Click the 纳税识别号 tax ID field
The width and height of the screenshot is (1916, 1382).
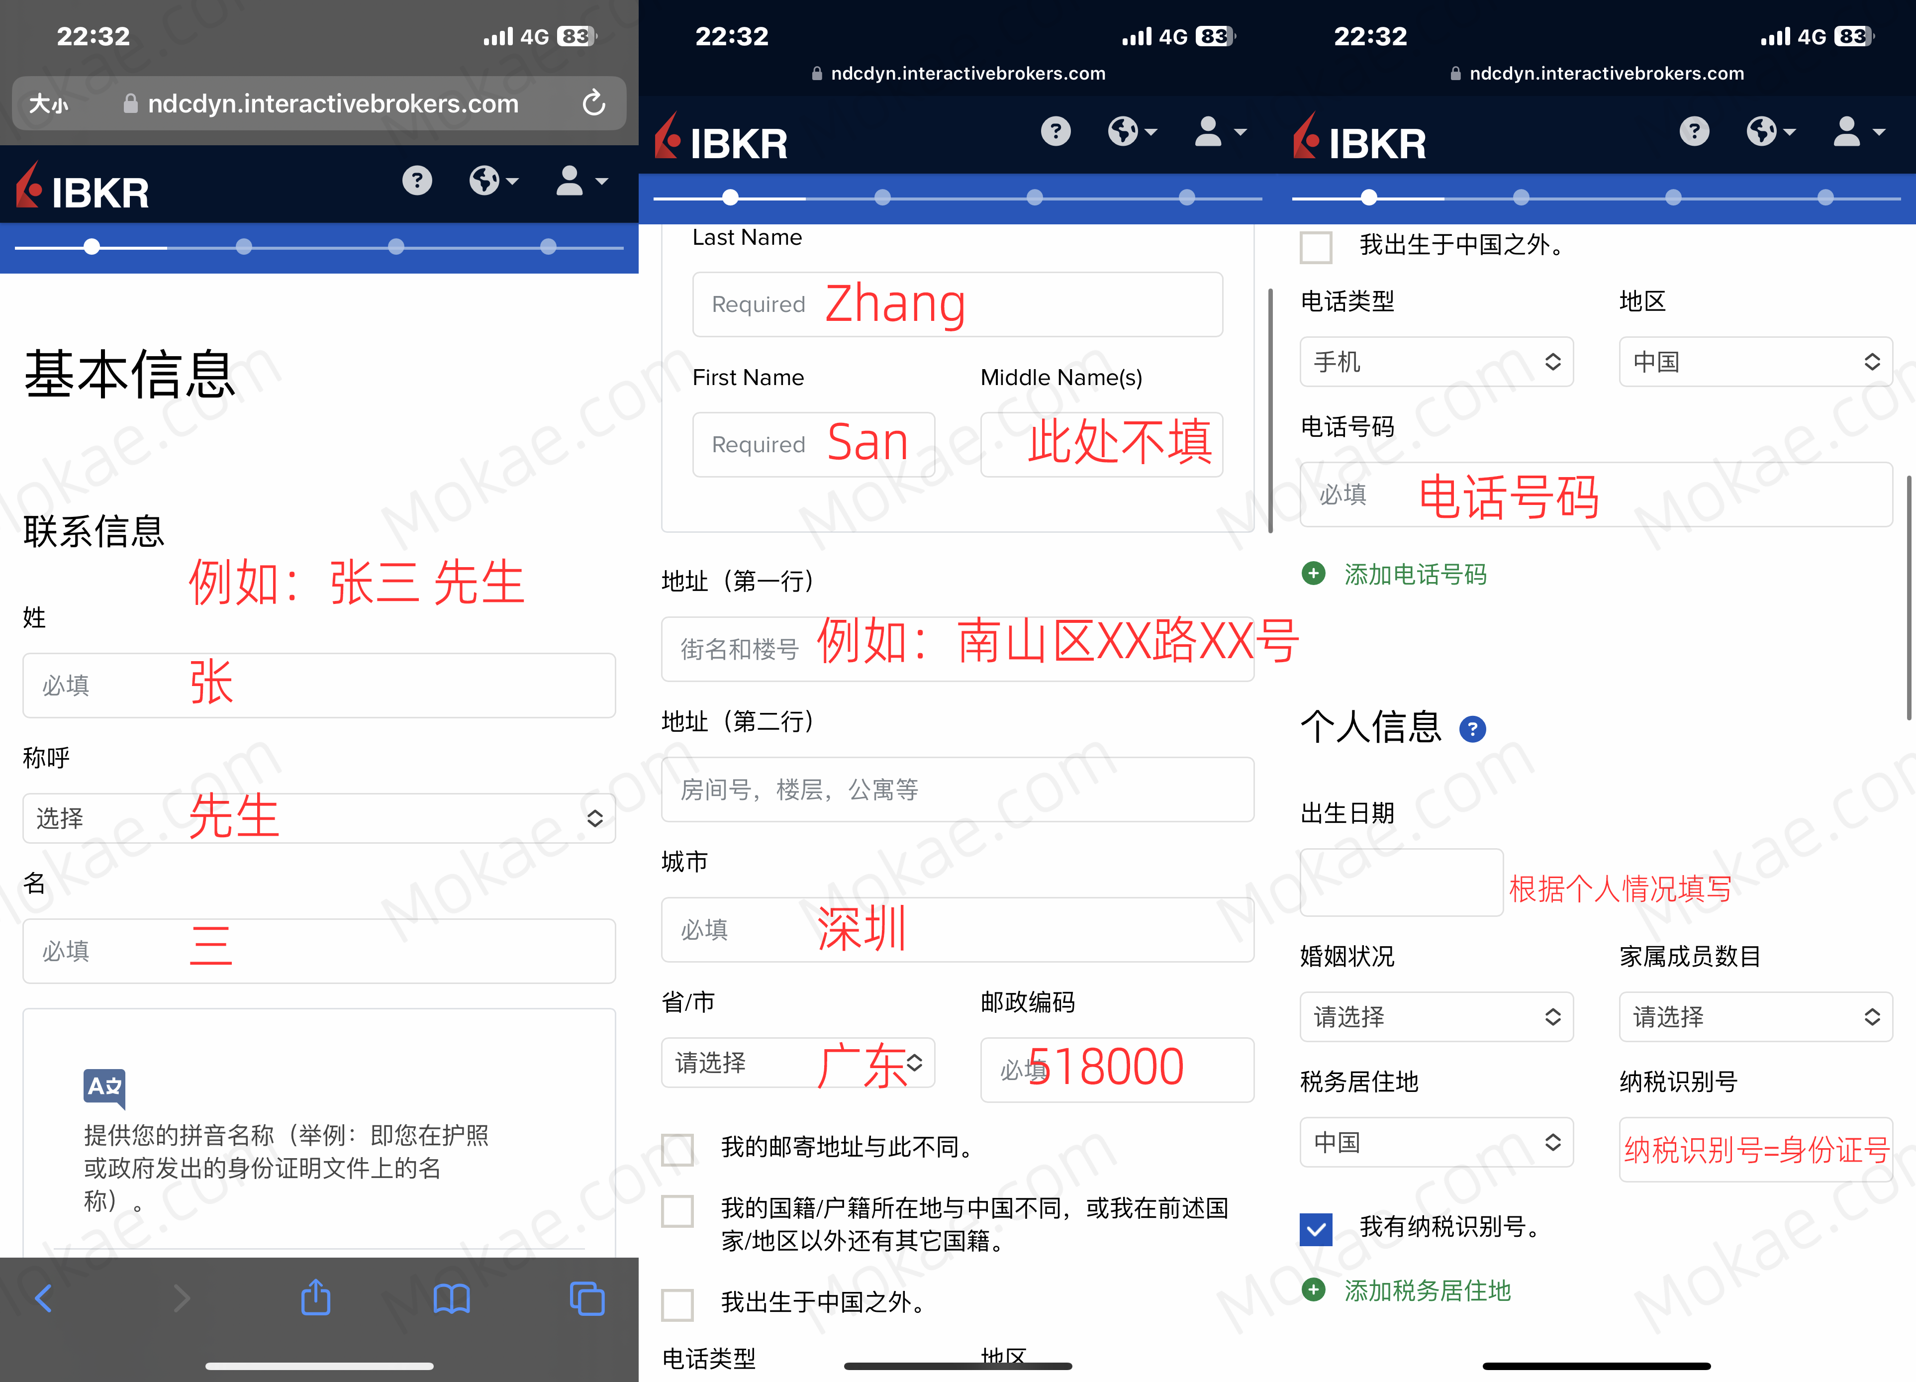coord(1755,1149)
